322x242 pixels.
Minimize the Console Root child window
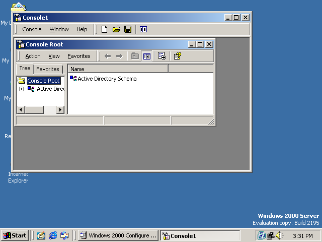point(192,44)
